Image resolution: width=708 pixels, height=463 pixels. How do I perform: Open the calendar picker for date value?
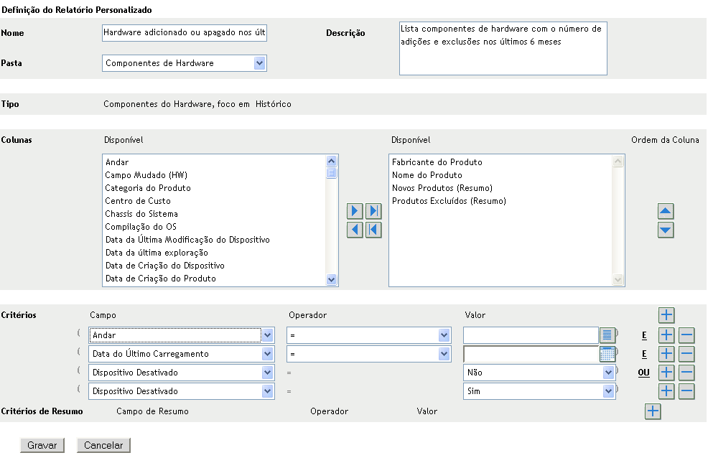click(607, 353)
